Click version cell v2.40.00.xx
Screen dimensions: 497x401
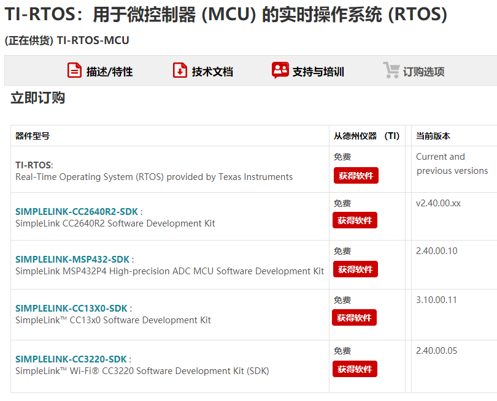(438, 203)
